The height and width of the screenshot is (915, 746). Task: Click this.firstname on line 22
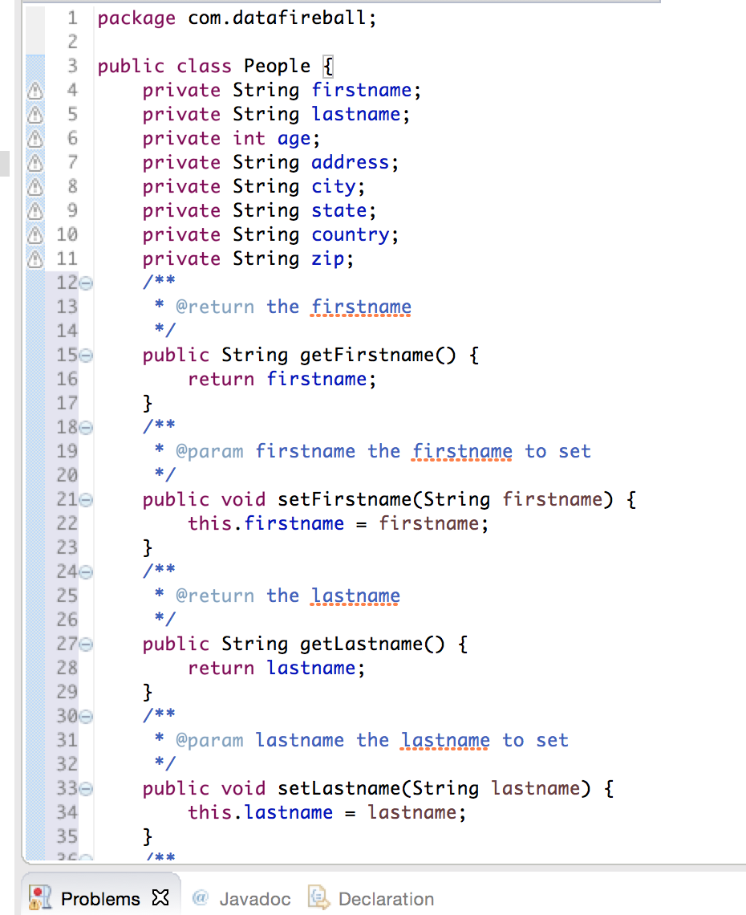[266, 523]
